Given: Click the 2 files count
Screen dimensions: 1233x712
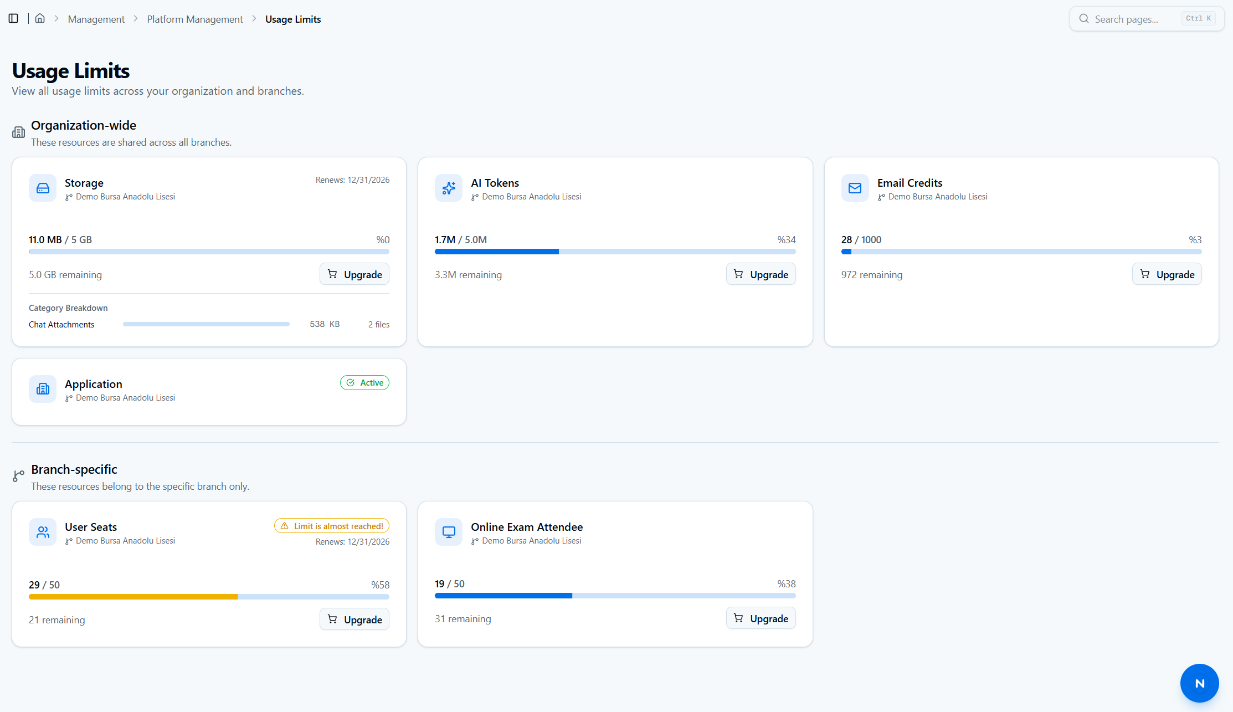Looking at the screenshot, I should coord(379,325).
